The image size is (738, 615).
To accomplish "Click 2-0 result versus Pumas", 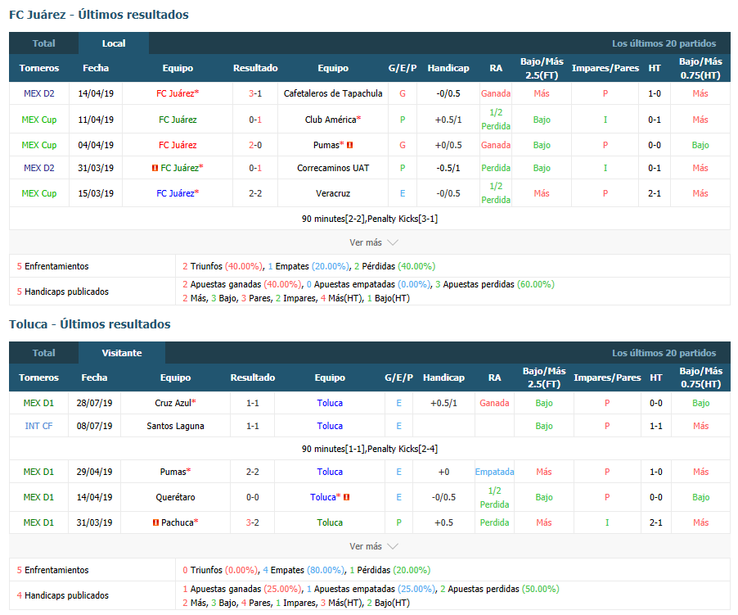I will (255, 145).
